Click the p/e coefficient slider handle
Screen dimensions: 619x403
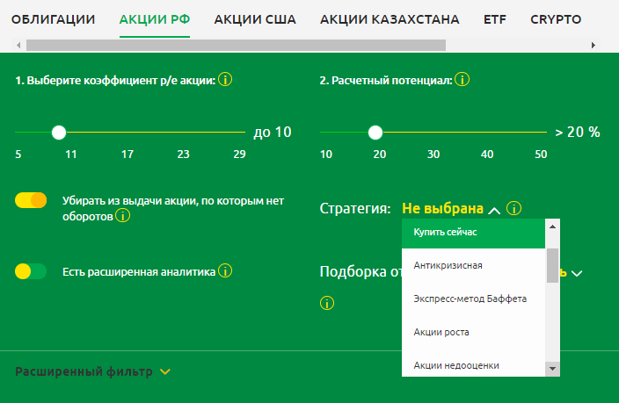click(x=59, y=133)
